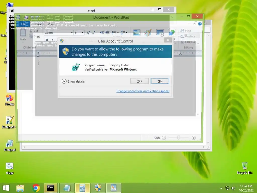257x193 pixels.
Task: Switch to the View tab in WordPad
Action: pyautogui.click(x=51, y=24)
